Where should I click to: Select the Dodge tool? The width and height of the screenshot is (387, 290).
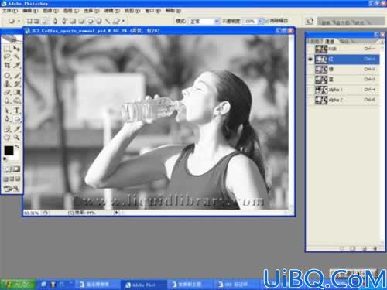pos(16,101)
